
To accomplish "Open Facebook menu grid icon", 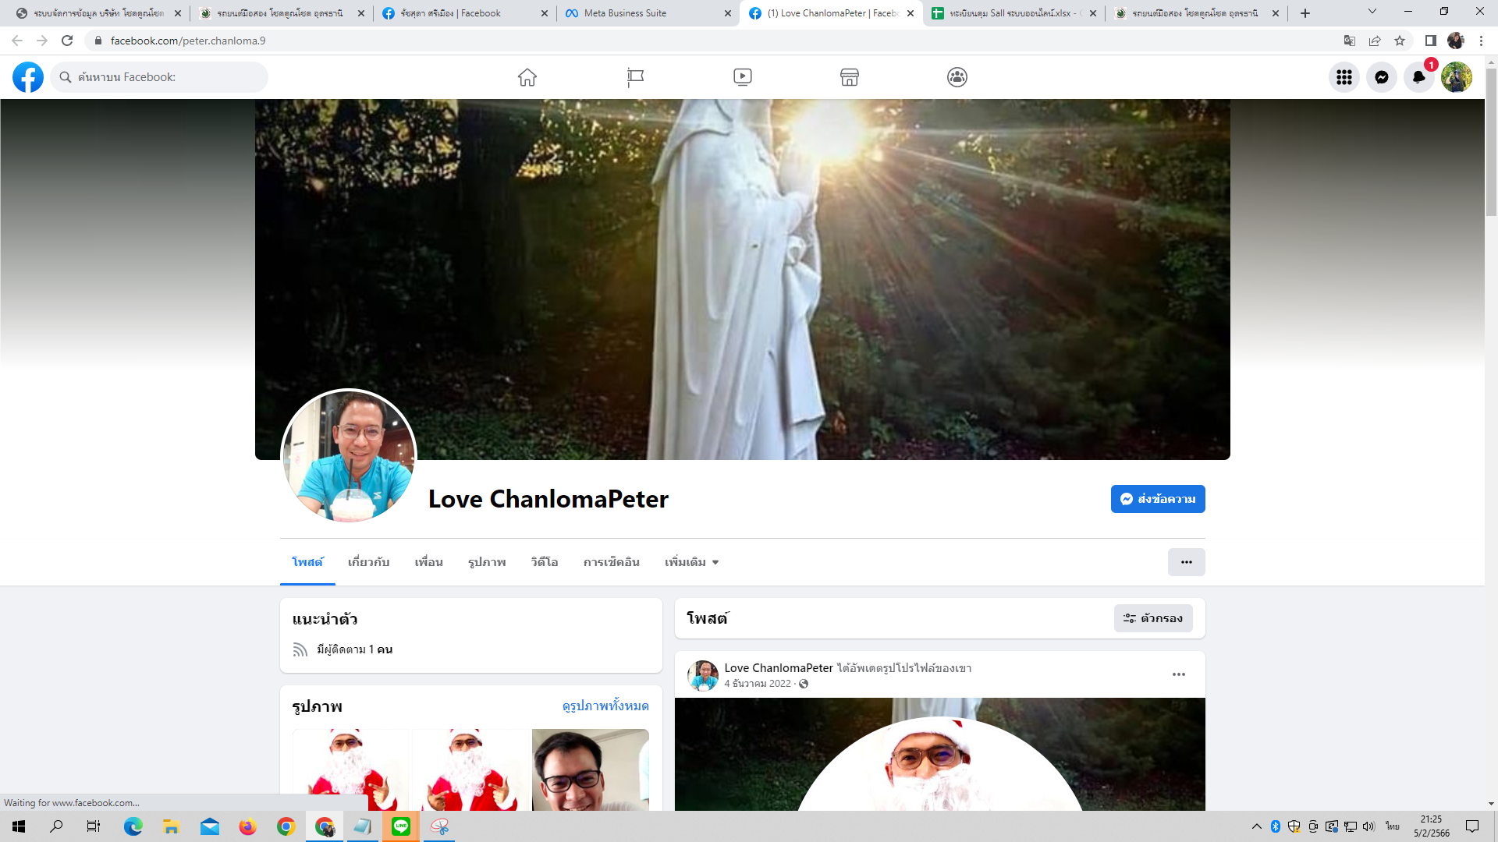I will [x=1344, y=77].
